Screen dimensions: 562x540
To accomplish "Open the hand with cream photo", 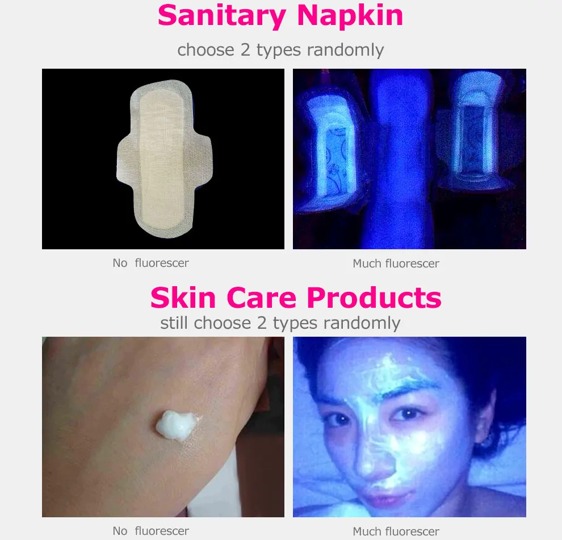I will tap(163, 426).
